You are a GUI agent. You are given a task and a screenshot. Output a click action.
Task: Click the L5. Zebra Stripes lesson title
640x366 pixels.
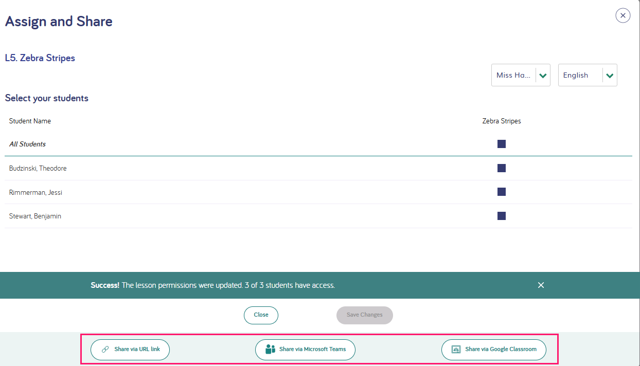(40, 58)
